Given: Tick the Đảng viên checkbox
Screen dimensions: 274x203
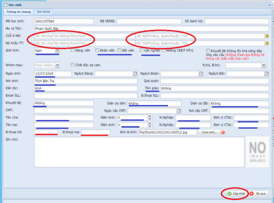Looking at the screenshot, I should (x=73, y=50).
